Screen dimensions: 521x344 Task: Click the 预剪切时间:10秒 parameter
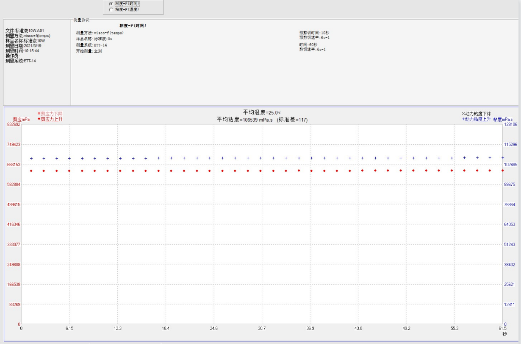coord(314,33)
